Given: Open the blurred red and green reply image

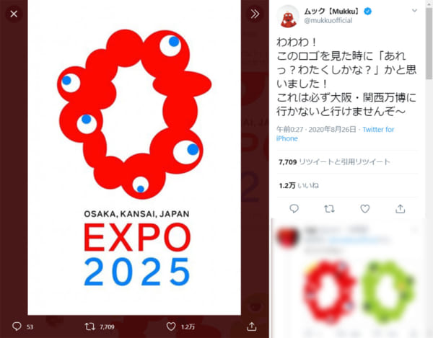Looking at the screenshot, I should (x=359, y=292).
